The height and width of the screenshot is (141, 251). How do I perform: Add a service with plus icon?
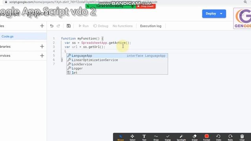pos(42,56)
